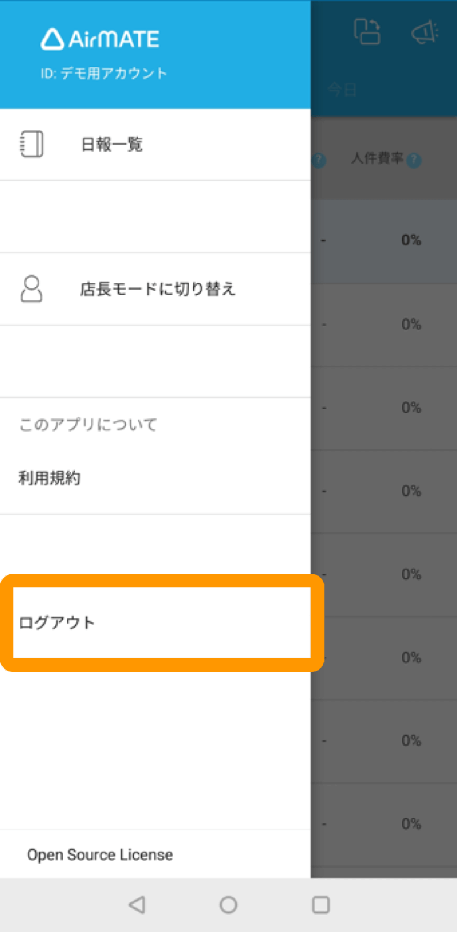Tap the AirMATE triangle logo icon
Image resolution: width=457 pixels, height=932 pixels.
pyautogui.click(x=52, y=39)
